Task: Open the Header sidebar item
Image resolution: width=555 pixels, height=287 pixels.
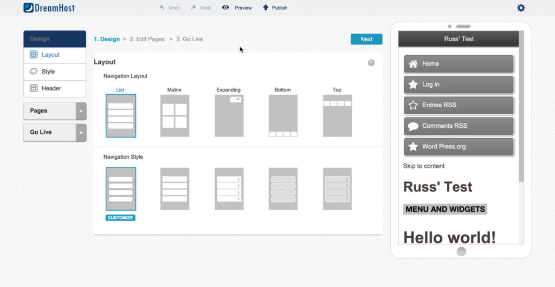Action: coord(51,88)
